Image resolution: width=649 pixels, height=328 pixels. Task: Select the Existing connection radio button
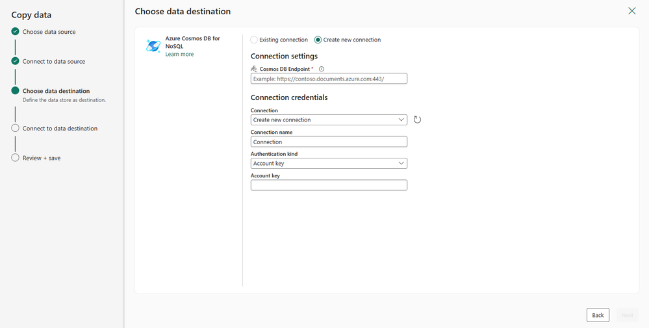(x=254, y=40)
